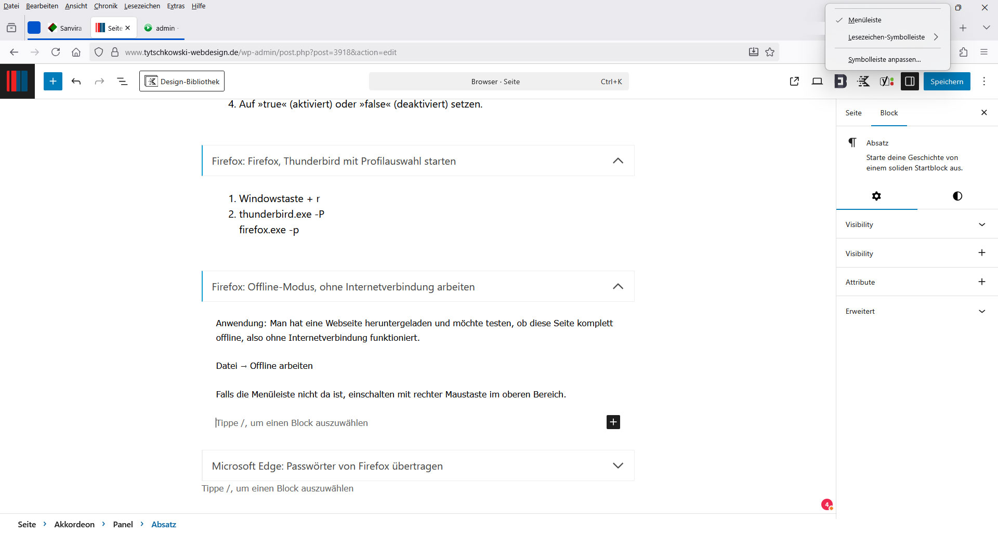Open the block styles half-circle tab
This screenshot has width=998, height=533.
(x=957, y=196)
